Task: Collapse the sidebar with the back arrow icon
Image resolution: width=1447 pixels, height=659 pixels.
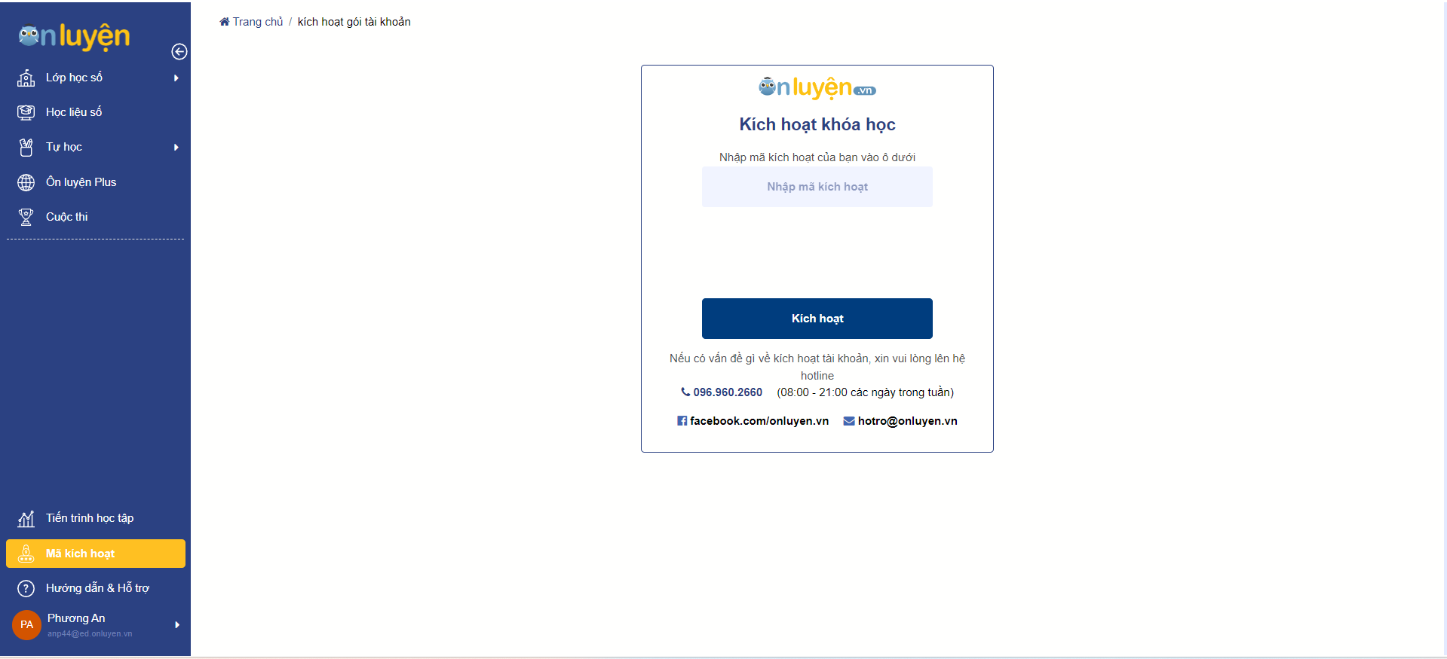Action: coord(179,51)
